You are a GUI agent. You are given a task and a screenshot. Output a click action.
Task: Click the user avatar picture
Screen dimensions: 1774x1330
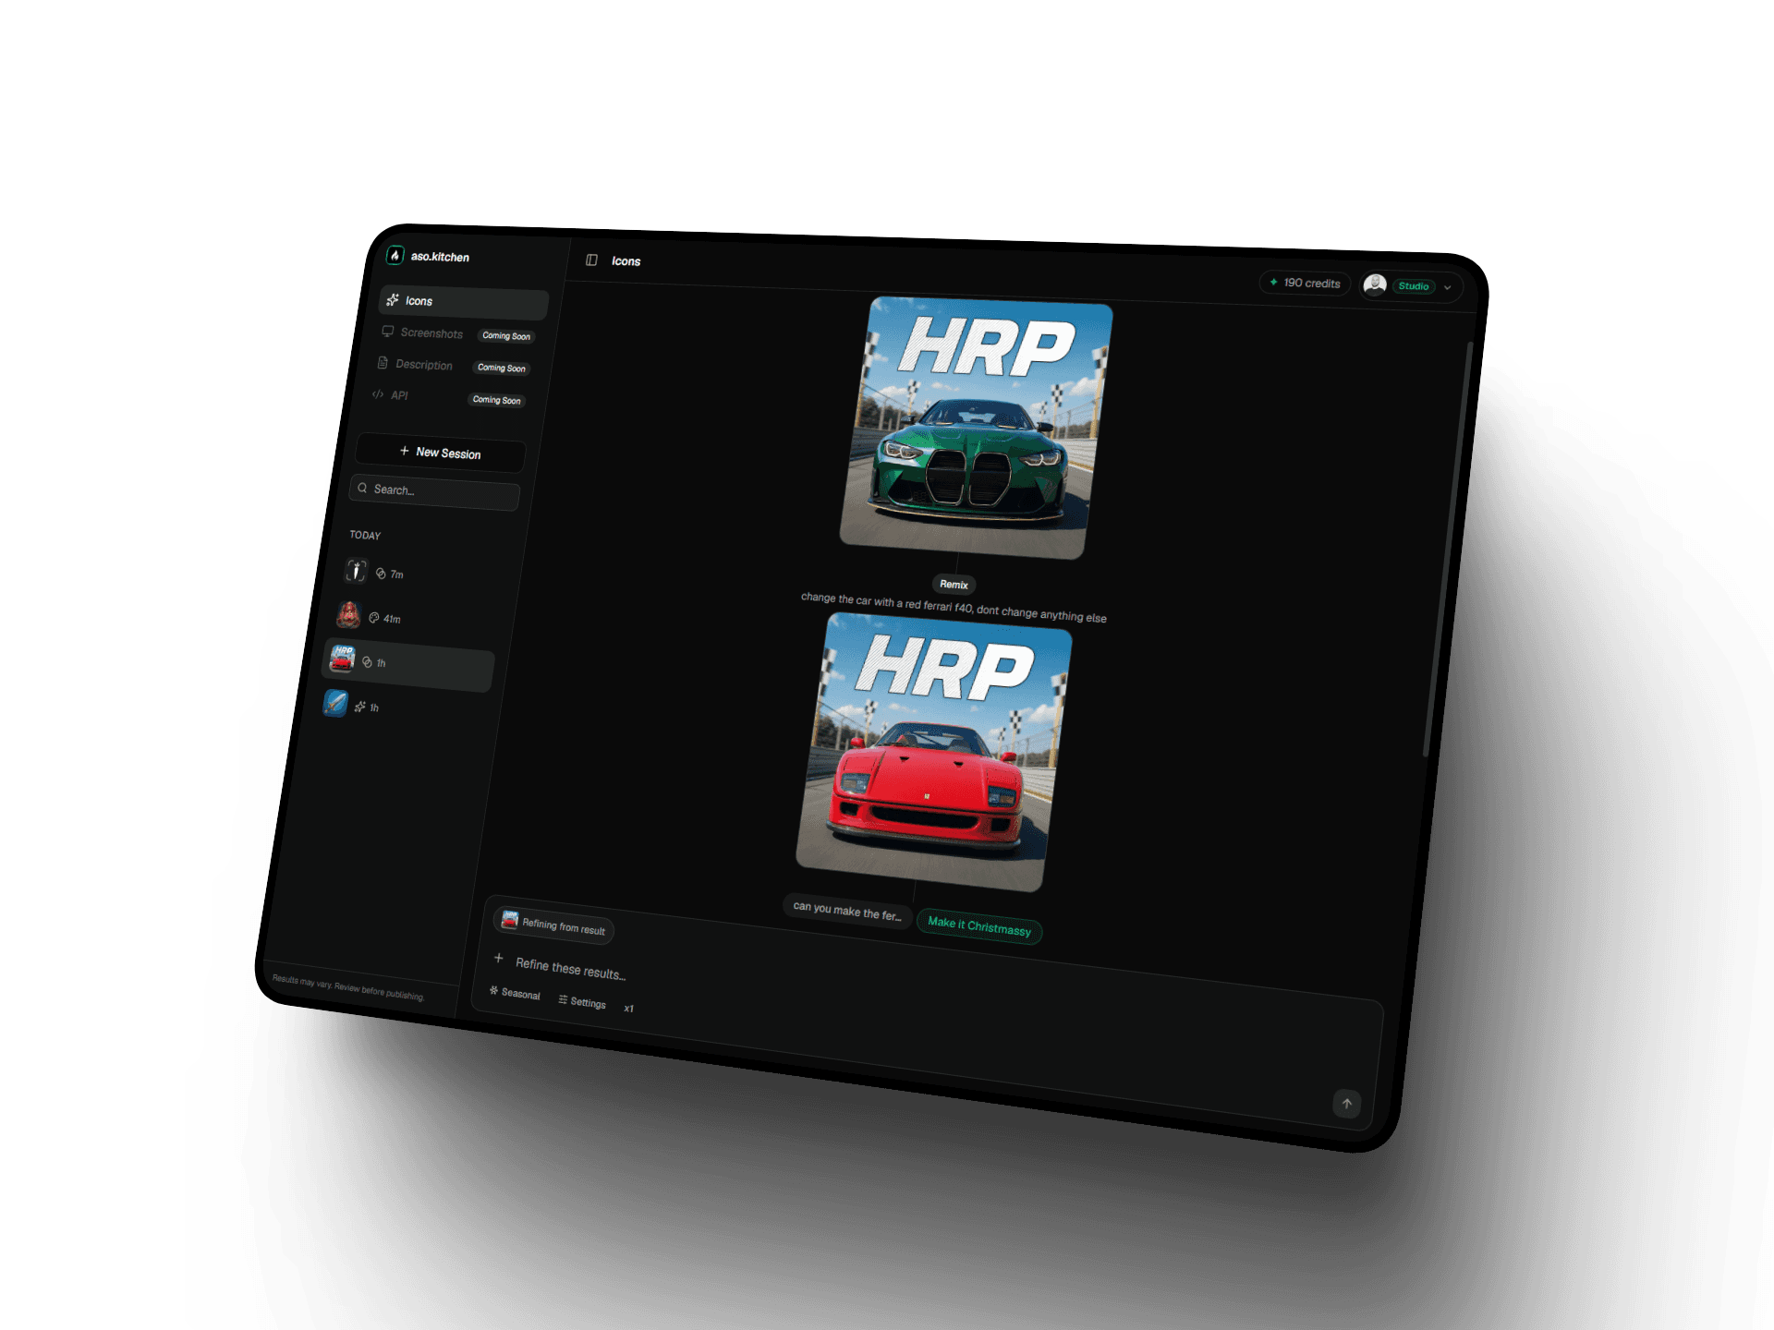1375,284
